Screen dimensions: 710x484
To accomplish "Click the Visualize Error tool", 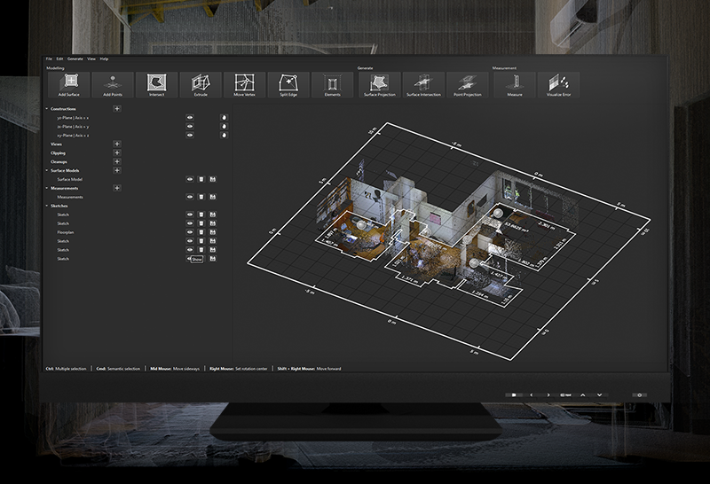I will point(558,85).
